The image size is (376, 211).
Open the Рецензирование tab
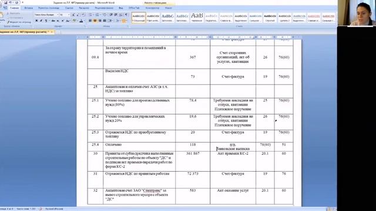104,8
